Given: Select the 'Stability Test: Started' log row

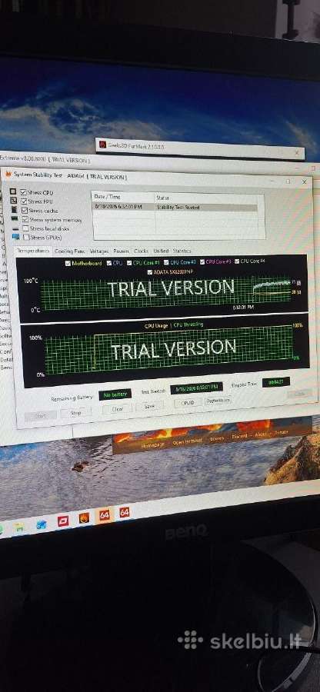Looking at the screenshot, I should [x=175, y=207].
